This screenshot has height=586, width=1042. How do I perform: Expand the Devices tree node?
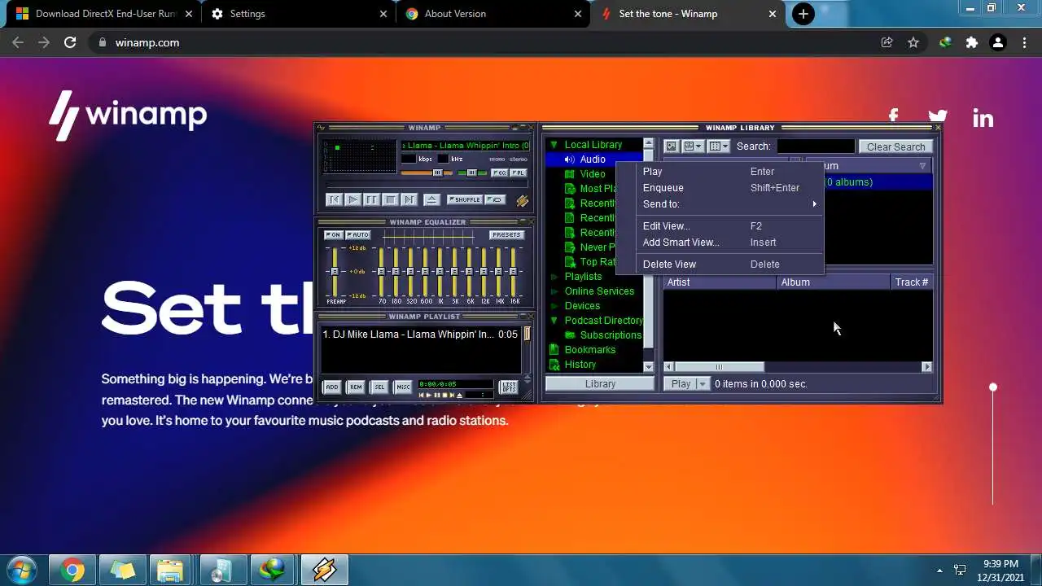(x=554, y=306)
